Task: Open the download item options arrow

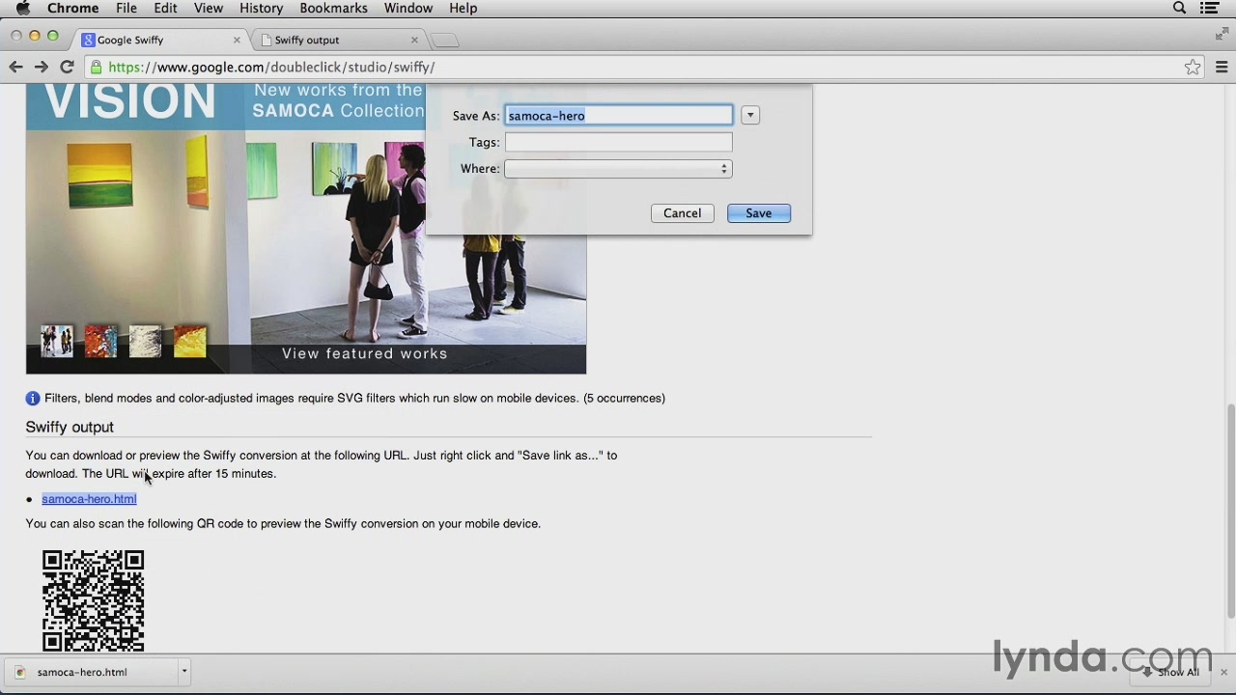Action: [x=183, y=672]
